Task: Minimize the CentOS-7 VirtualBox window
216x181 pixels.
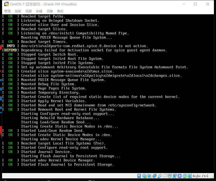Action: click(x=184, y=4)
